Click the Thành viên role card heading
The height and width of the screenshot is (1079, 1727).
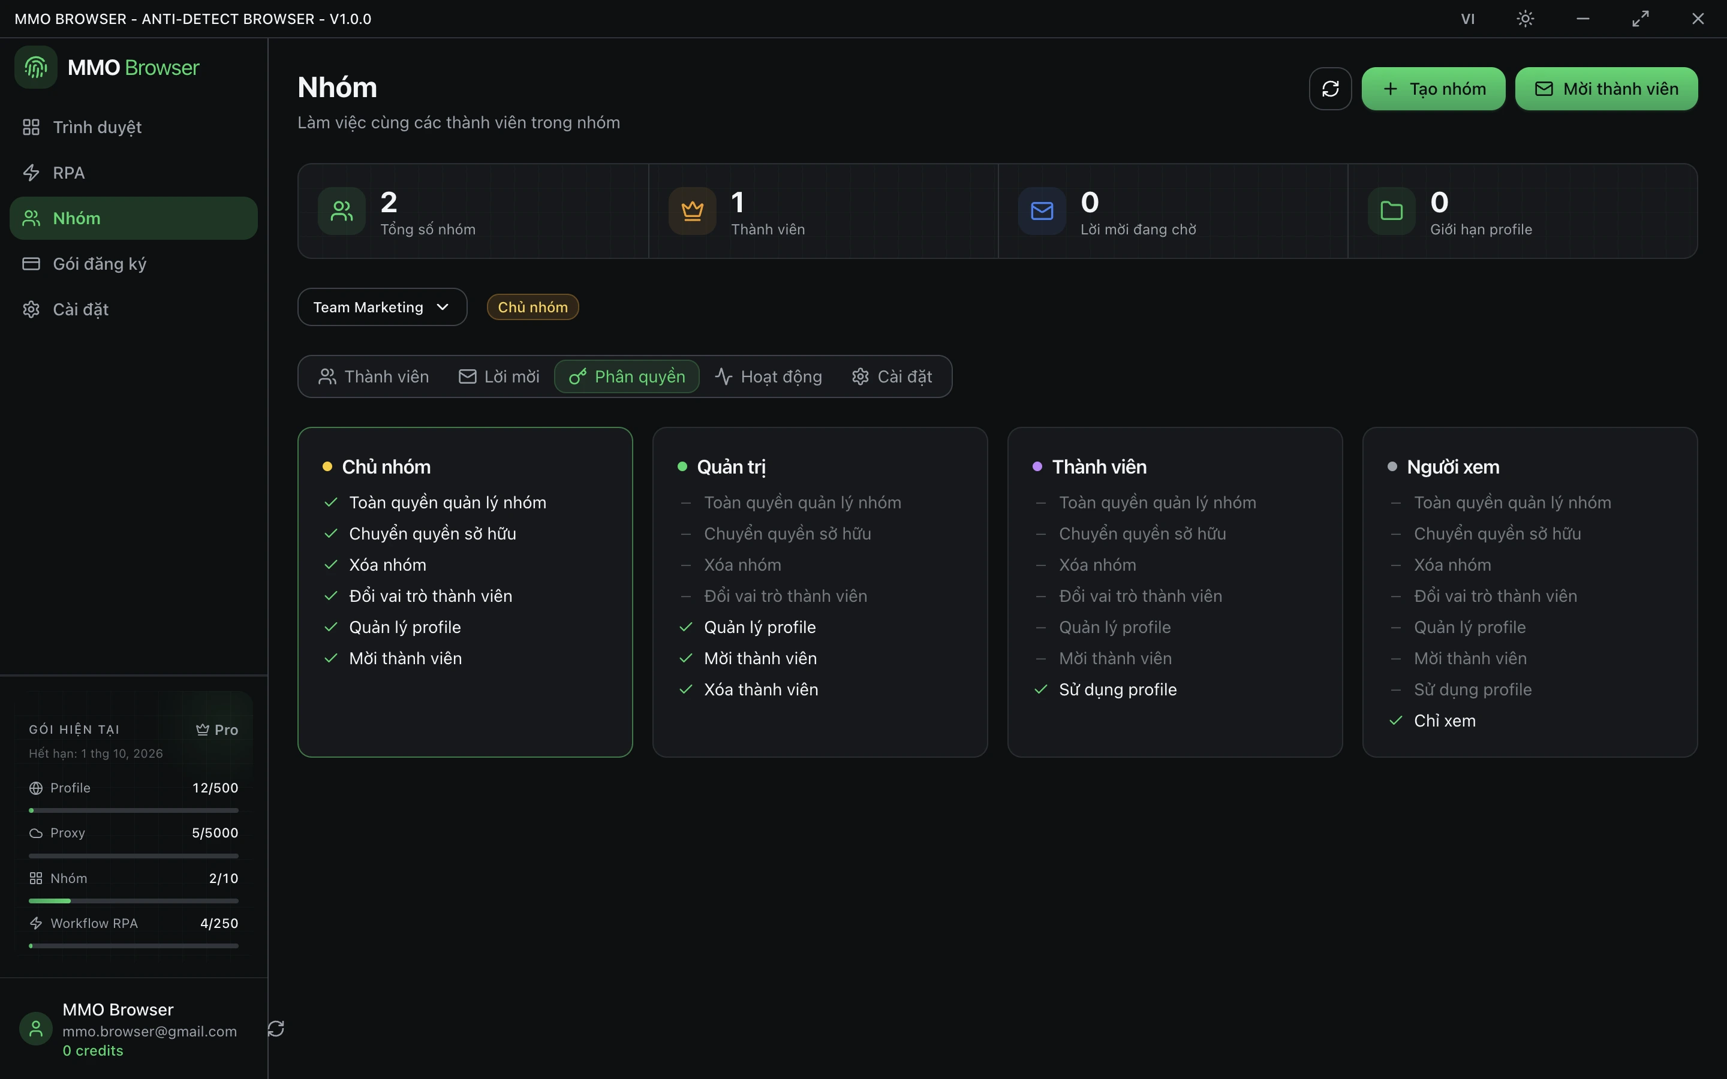coord(1099,467)
